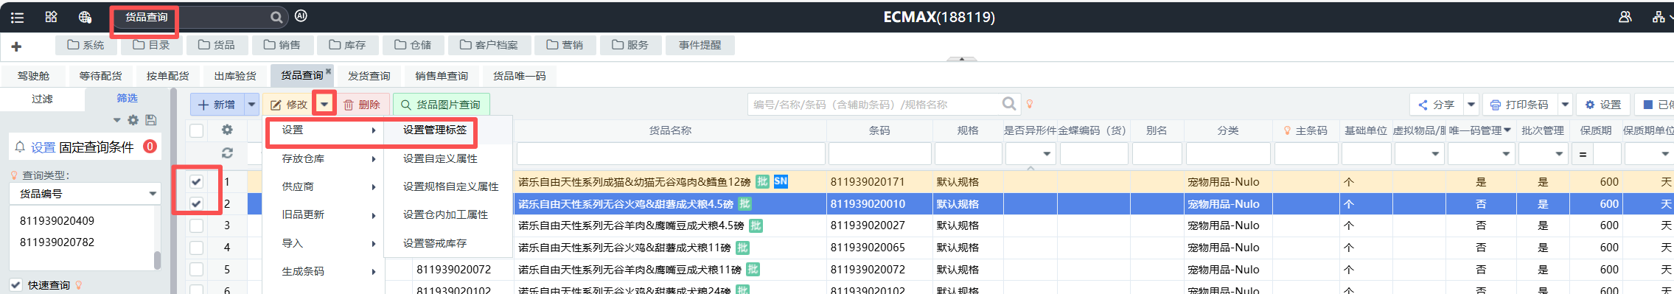The height and width of the screenshot is (294, 1674).
Task: Click the 设置 gear button at right toolbar
Action: 1603,105
